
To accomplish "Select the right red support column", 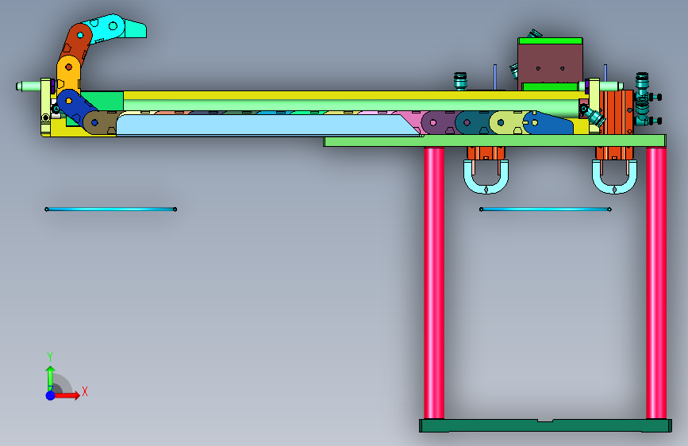I will [x=656, y=283].
